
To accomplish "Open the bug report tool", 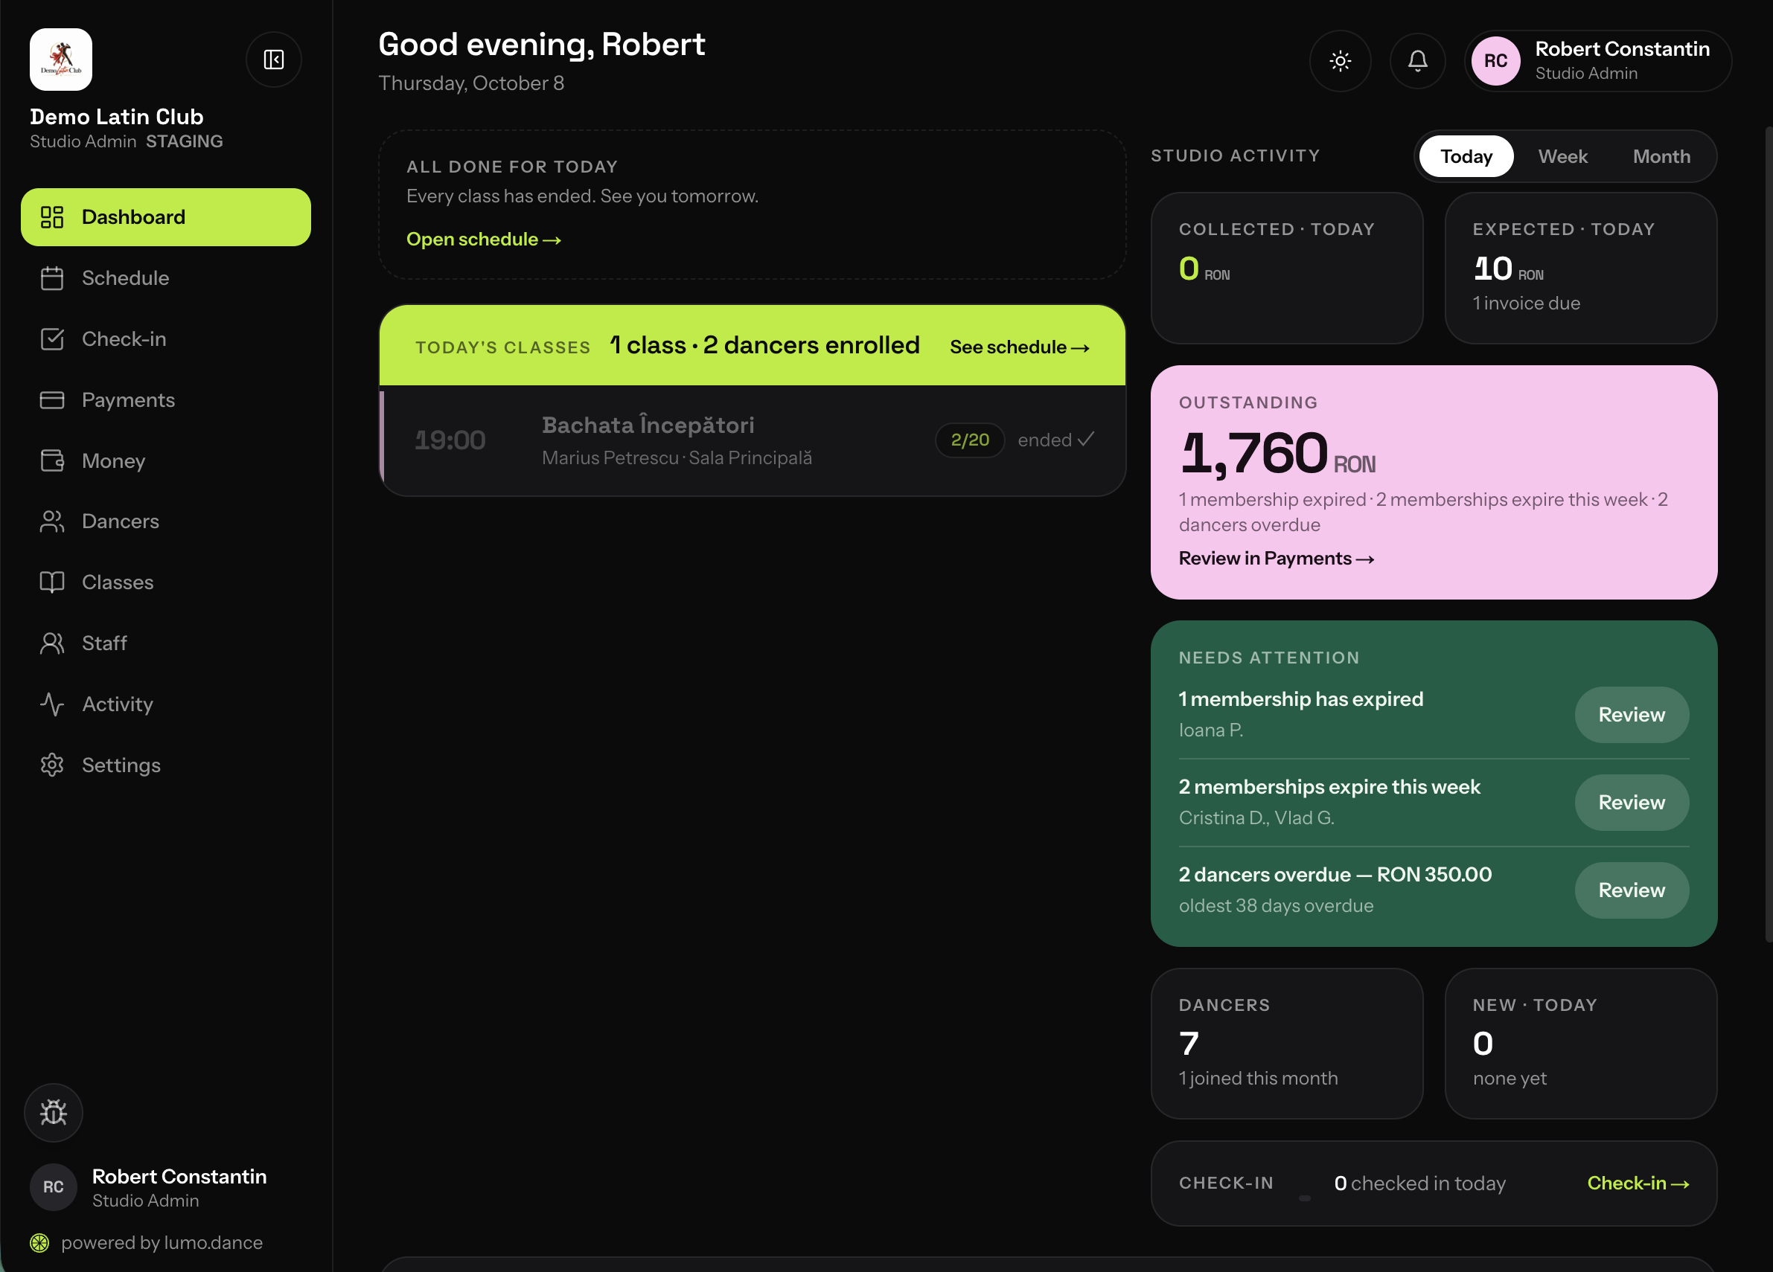I will 53,1112.
